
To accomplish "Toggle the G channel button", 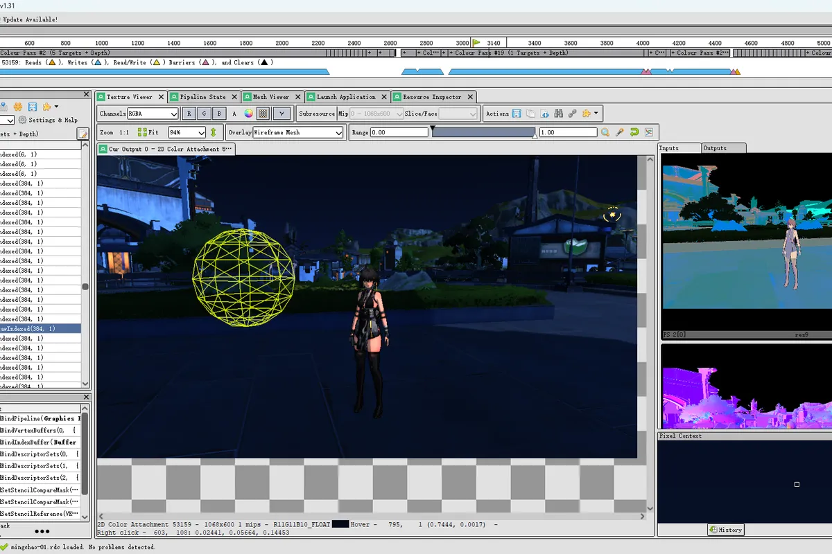I will [205, 114].
